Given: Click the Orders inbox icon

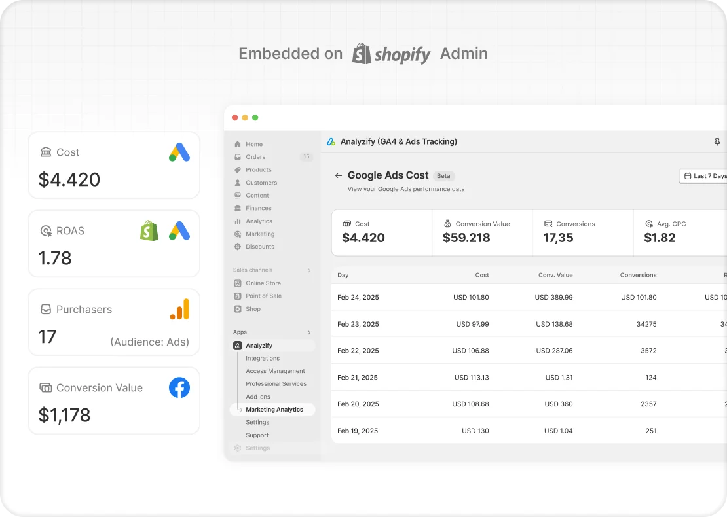Looking at the screenshot, I should (237, 157).
